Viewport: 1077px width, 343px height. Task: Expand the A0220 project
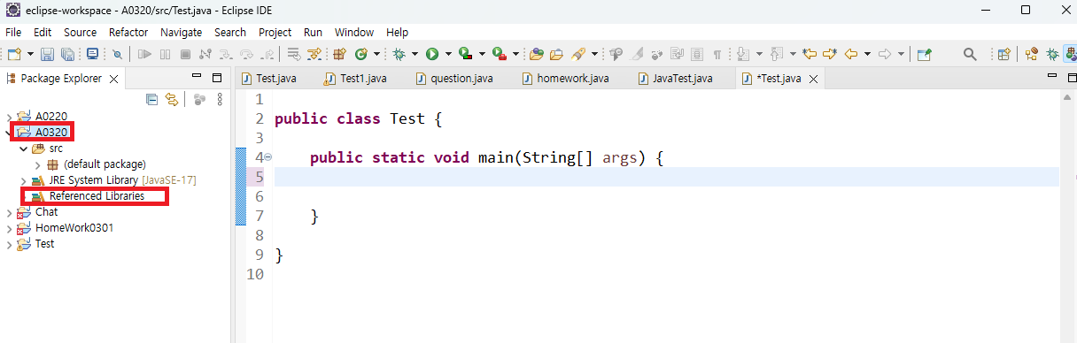pyautogui.click(x=9, y=117)
